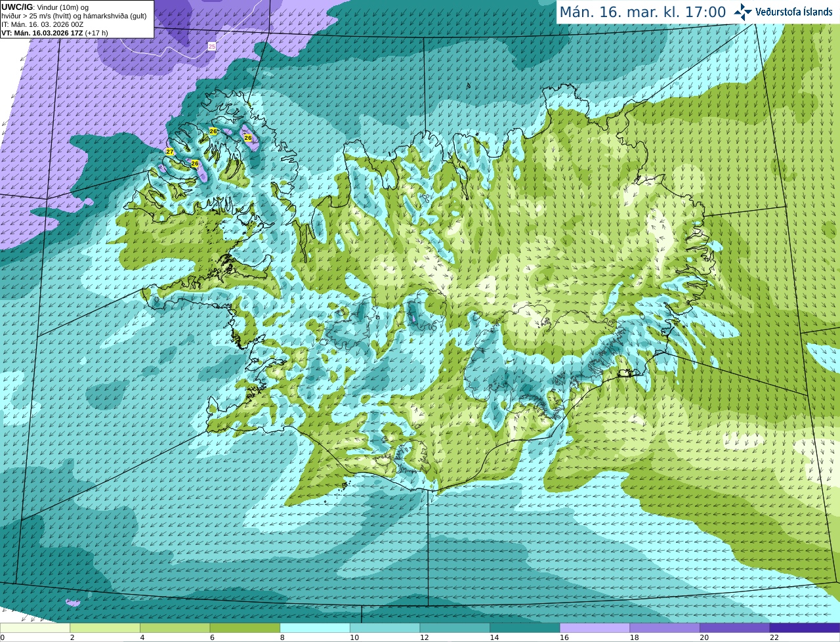This screenshot has height=642, width=840.
Task: Click the IT: Mán. 16. 03. 2026 00Z line
Action: pos(42,24)
